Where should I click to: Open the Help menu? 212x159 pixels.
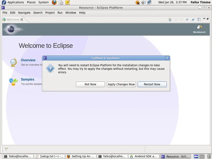pos(82,13)
